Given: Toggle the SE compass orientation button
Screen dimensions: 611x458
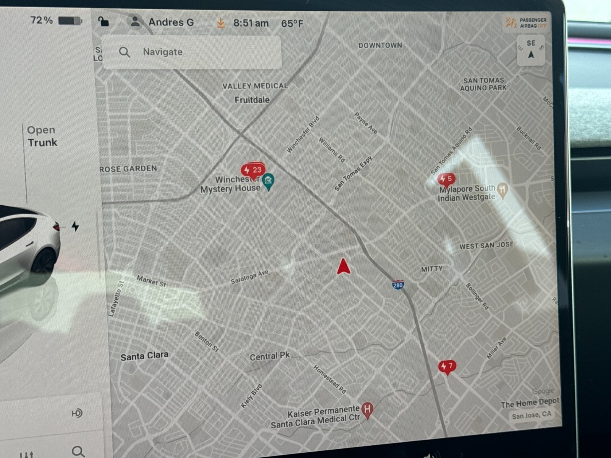Looking at the screenshot, I should [530, 50].
